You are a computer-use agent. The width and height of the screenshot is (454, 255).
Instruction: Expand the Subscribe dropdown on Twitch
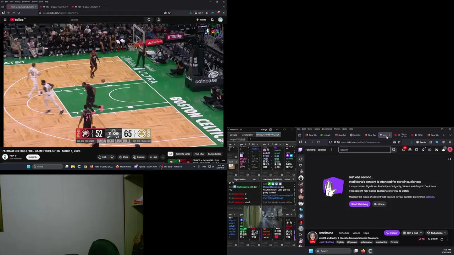coord(445,233)
